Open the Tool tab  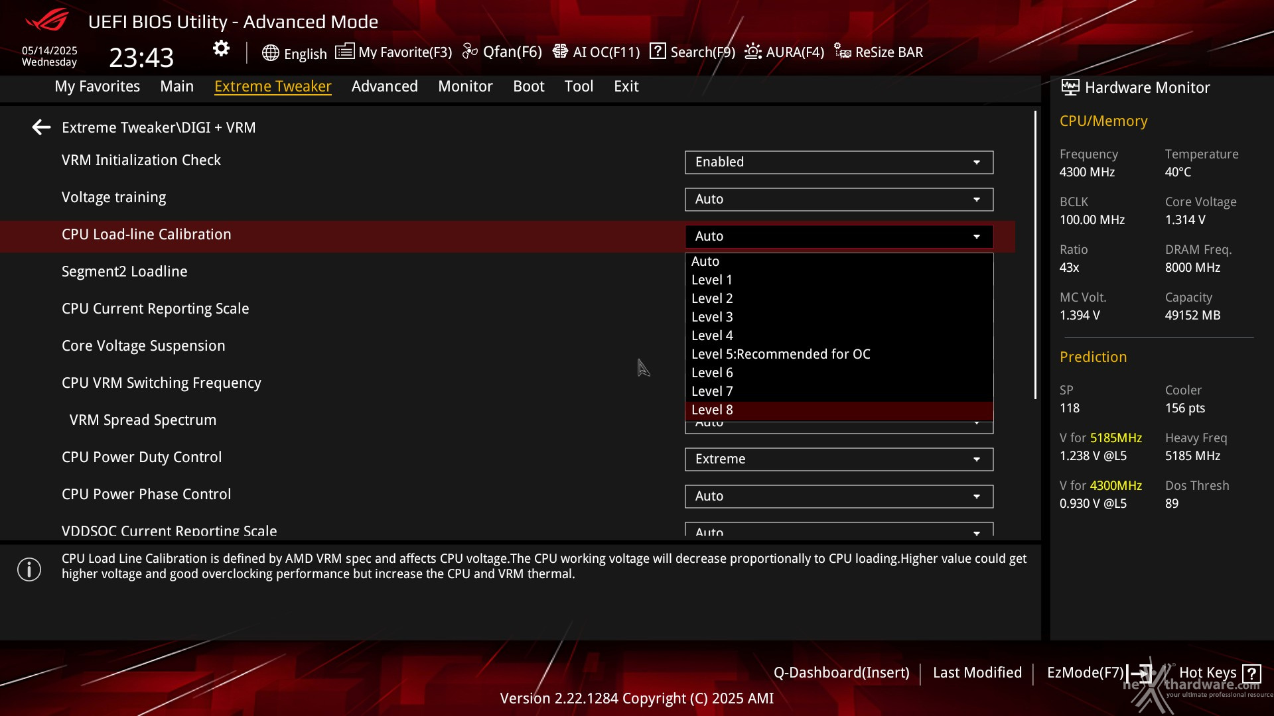click(579, 86)
